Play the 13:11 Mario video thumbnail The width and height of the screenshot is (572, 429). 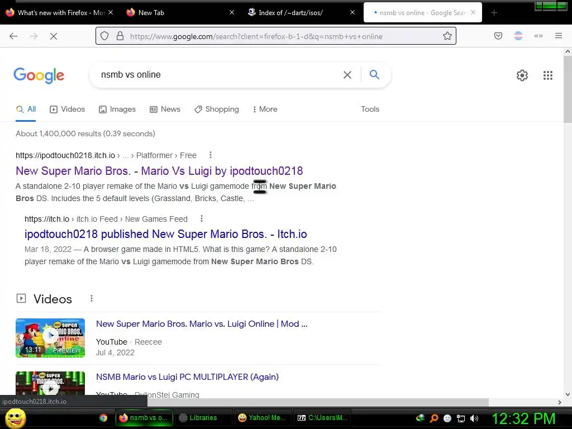point(50,338)
